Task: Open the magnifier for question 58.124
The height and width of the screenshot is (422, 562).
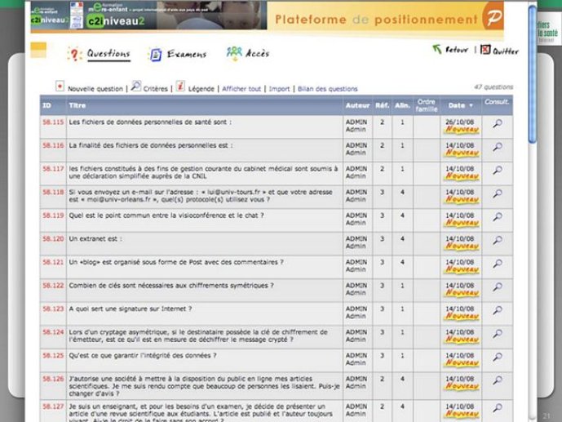Action: pyautogui.click(x=497, y=334)
